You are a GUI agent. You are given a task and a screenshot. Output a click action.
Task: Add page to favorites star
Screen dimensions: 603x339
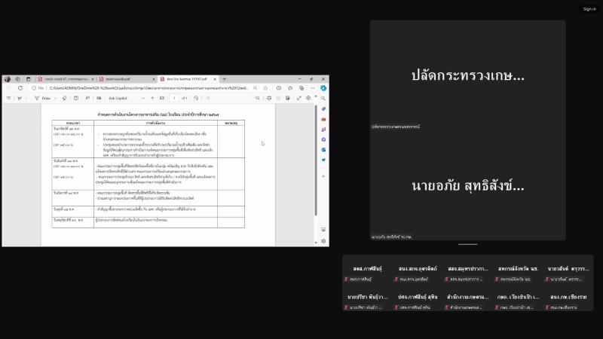pyautogui.click(x=267, y=88)
